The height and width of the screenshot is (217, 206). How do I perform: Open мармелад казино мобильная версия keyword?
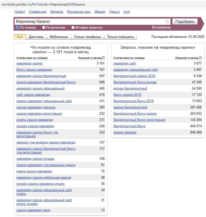click(44, 178)
